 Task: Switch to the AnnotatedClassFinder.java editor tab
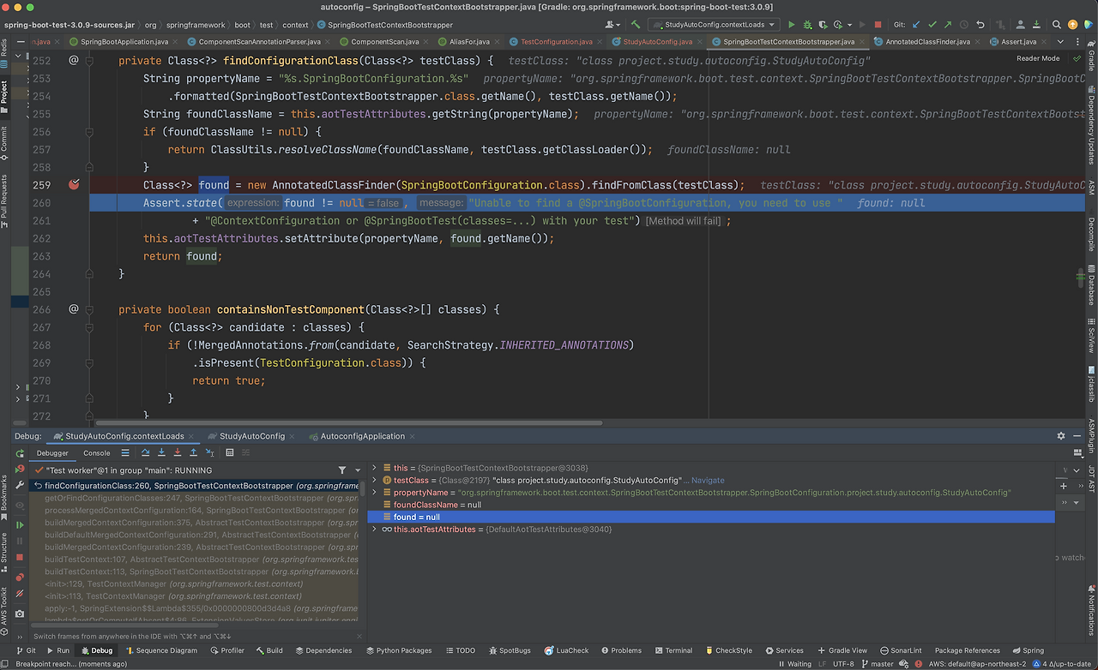pos(926,41)
